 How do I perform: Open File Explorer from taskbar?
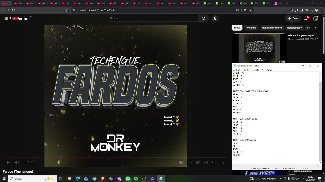pyautogui.click(x=70, y=179)
